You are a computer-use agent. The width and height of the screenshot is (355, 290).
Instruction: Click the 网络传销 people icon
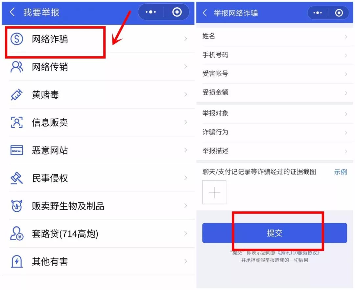[16, 67]
